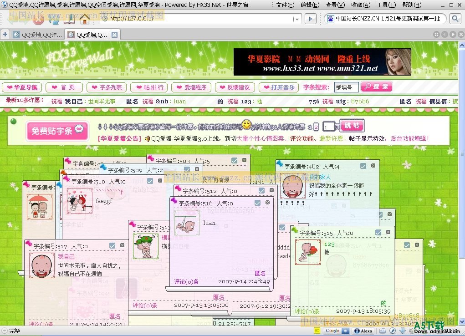Open the 帖排行 ranking page
Screen dimensions: 465x336
point(149,87)
